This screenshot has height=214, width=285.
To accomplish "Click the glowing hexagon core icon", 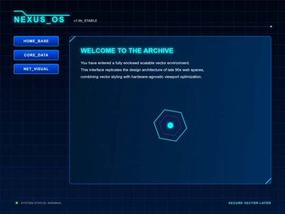I will [170, 125].
